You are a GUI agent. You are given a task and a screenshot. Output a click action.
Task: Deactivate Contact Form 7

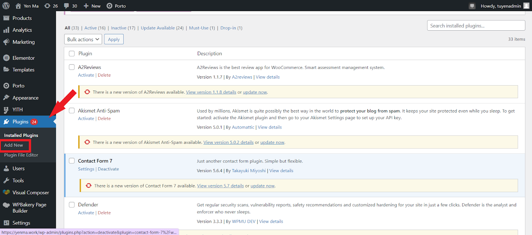(108, 169)
